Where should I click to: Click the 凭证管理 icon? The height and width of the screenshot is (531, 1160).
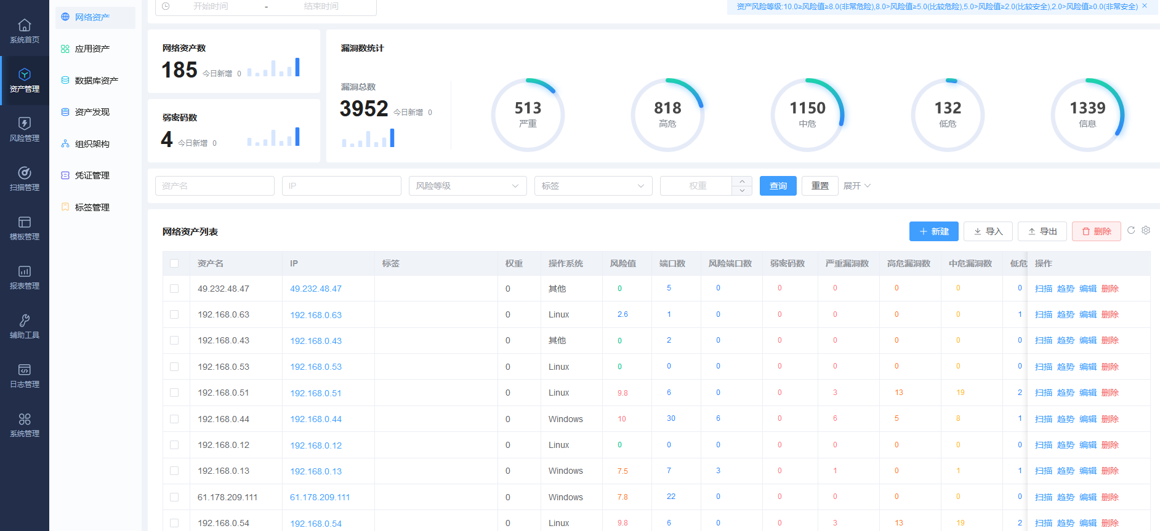click(65, 175)
